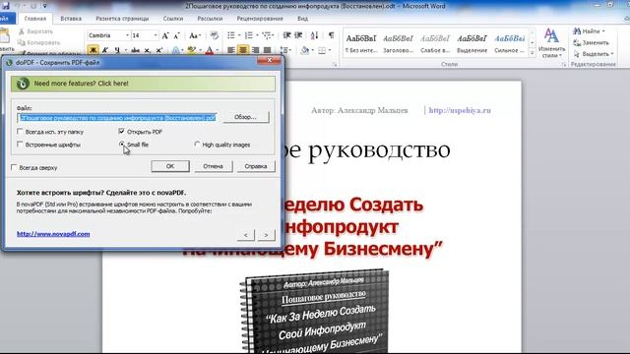The image size is (630, 354).
Task: Enable 'Всегда сверху' checkbox
Action: click(14, 167)
